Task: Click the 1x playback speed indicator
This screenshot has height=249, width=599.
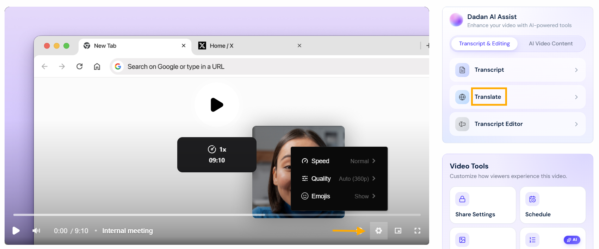Action: point(217,149)
